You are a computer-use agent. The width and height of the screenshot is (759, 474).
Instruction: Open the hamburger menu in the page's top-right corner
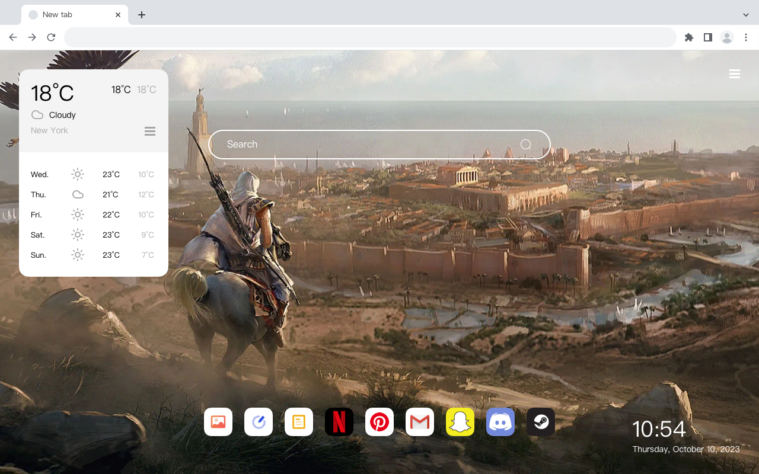[x=735, y=74]
